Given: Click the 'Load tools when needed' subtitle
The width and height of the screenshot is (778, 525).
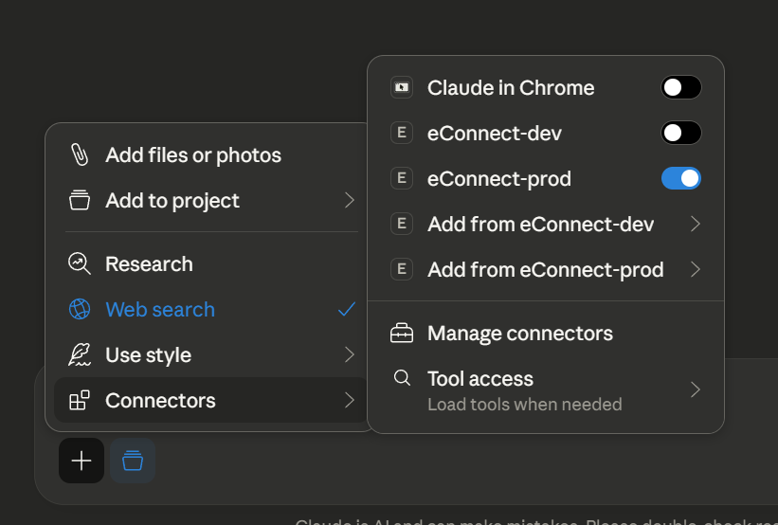Looking at the screenshot, I should point(524,404).
